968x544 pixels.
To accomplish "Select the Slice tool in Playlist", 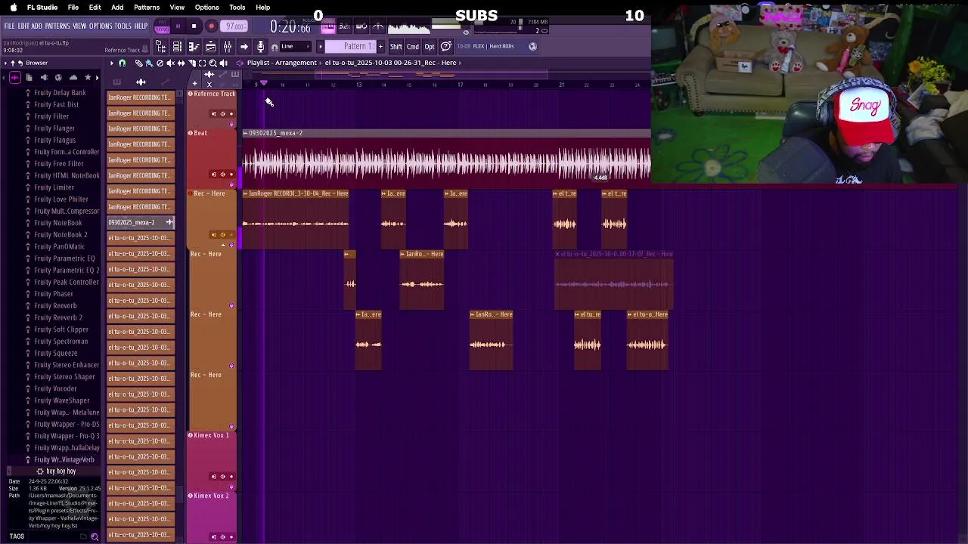I will pos(192,63).
